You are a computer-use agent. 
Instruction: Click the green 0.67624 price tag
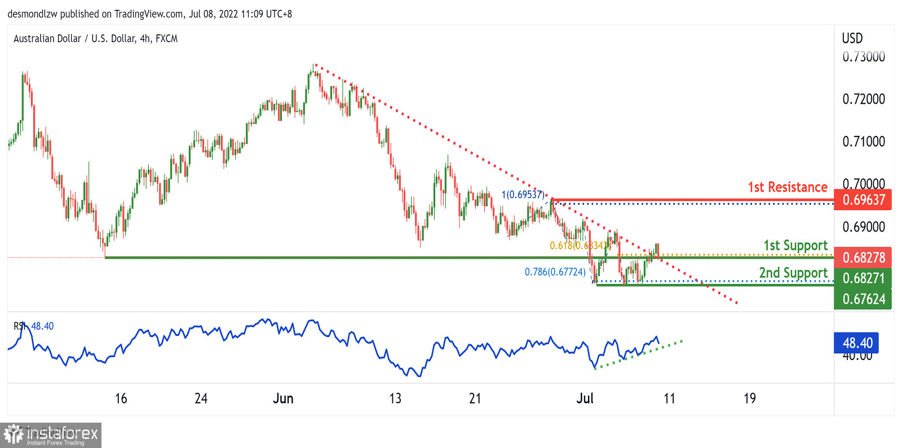coord(863,299)
